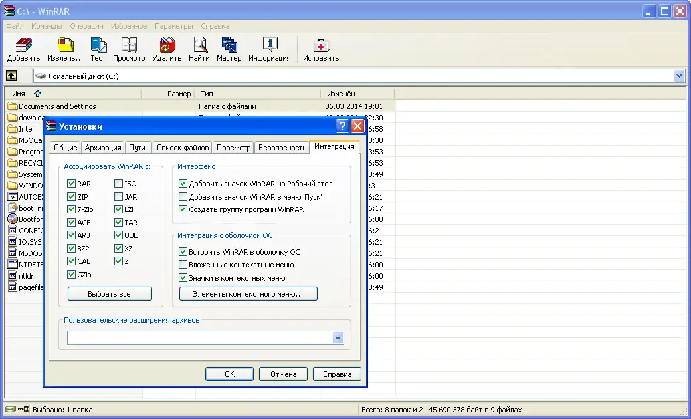Open the Избранное menu

coord(129,26)
